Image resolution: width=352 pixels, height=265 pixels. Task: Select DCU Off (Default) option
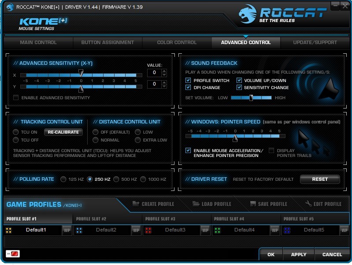96,132
